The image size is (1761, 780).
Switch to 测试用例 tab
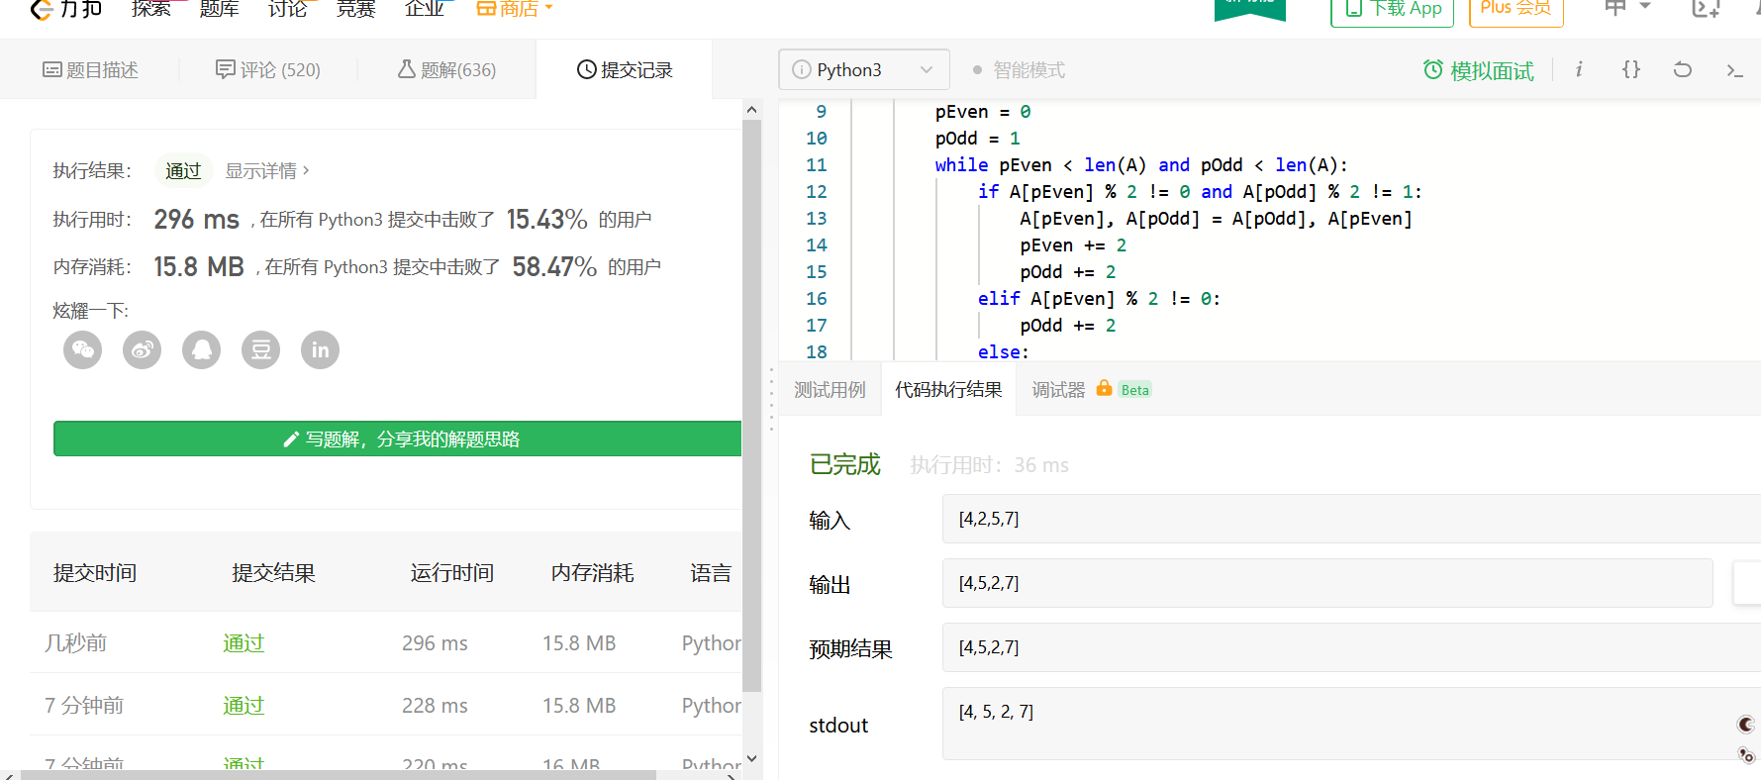tap(830, 390)
